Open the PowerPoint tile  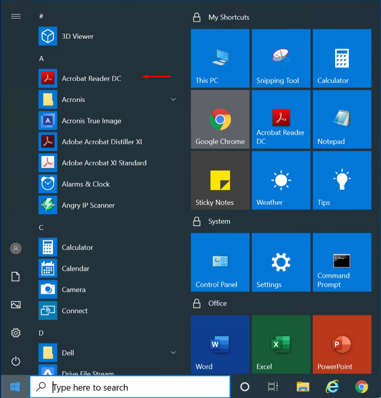coord(342,344)
